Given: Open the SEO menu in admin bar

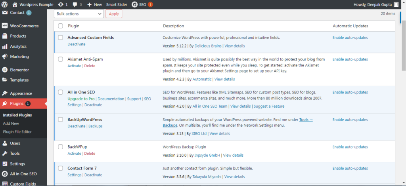Looking at the screenshot, I should (142, 4).
